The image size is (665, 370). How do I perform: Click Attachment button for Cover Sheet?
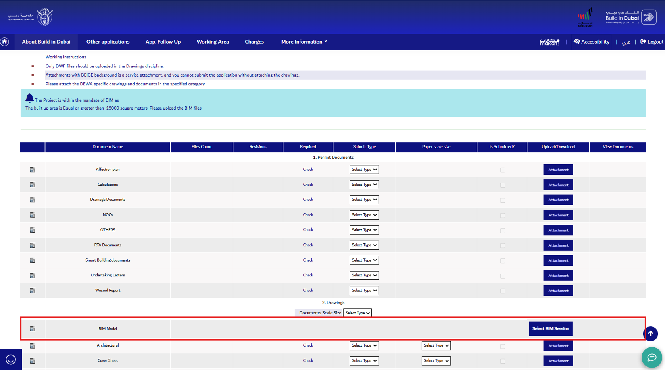[558, 361]
